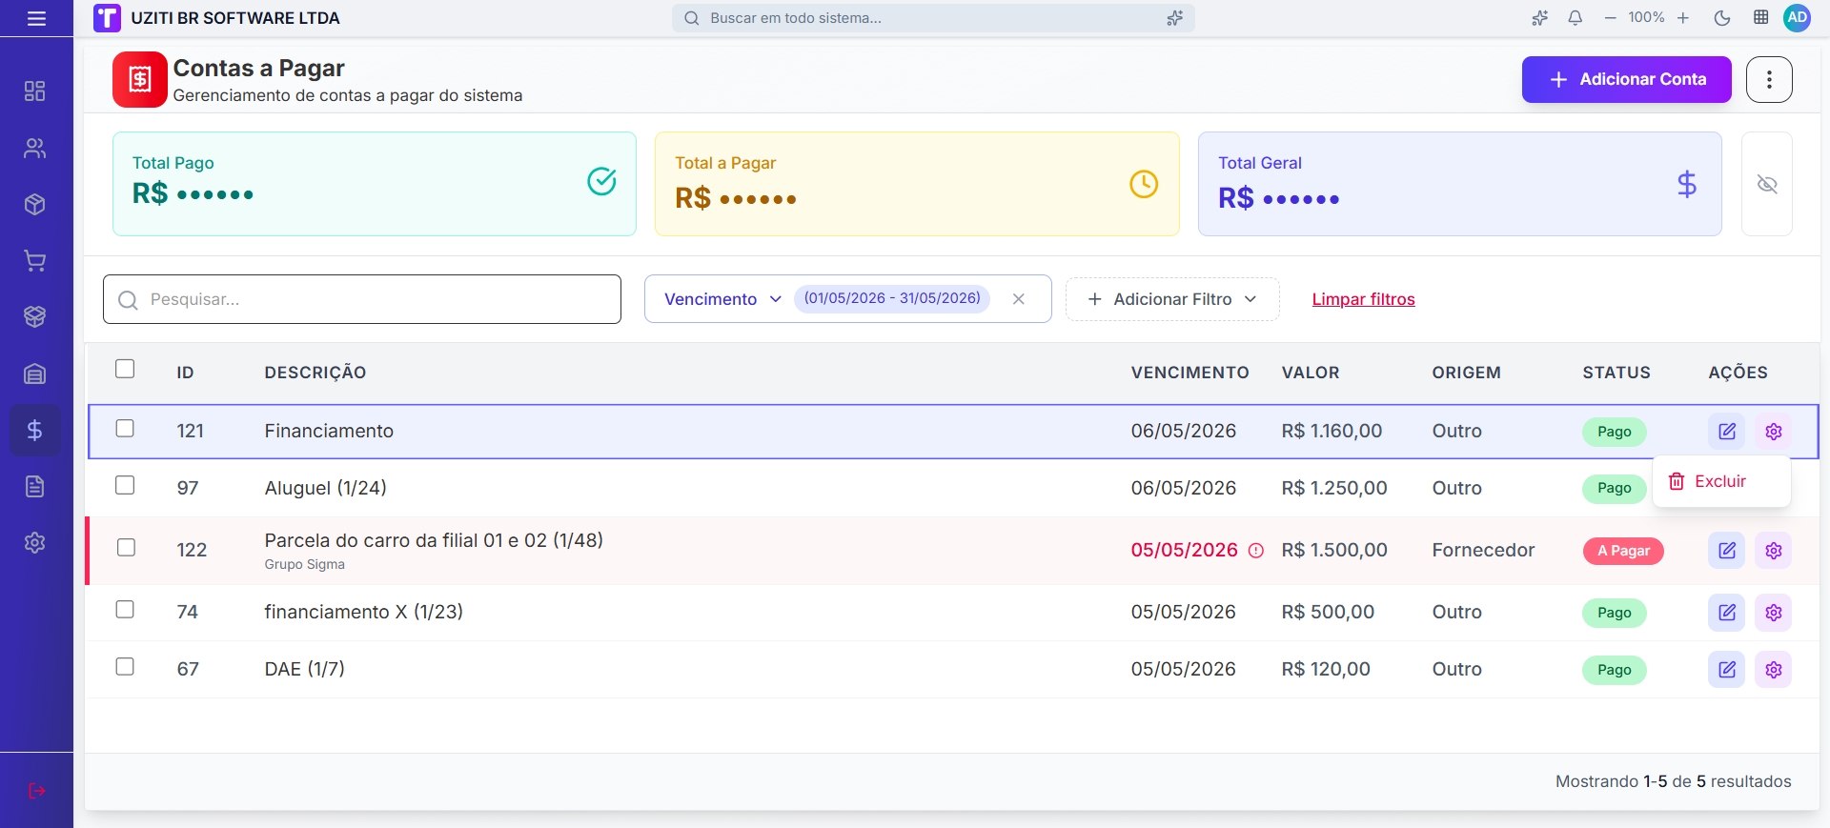The width and height of the screenshot is (1830, 828).
Task: Check the box for Financiamento row 121
Action: pyautogui.click(x=125, y=429)
